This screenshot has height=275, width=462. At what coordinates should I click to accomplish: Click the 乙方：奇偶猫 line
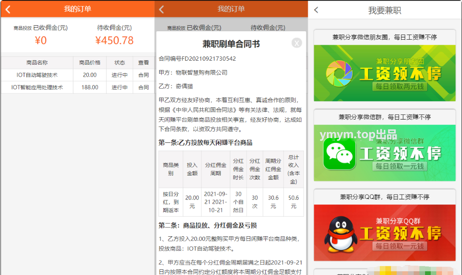[x=176, y=86]
